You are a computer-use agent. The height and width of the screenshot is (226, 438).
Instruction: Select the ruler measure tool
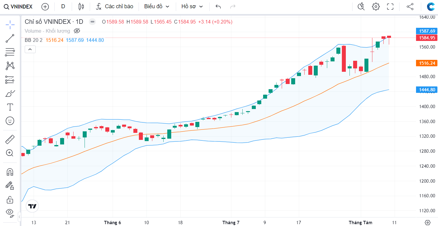pyautogui.click(x=10, y=140)
